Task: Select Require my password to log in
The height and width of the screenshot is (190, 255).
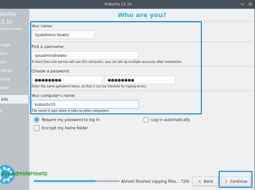Action: 37,120
